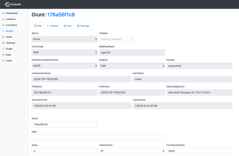Click the LastCheckIn field
Screen dimensions: 239x156
(182, 106)
